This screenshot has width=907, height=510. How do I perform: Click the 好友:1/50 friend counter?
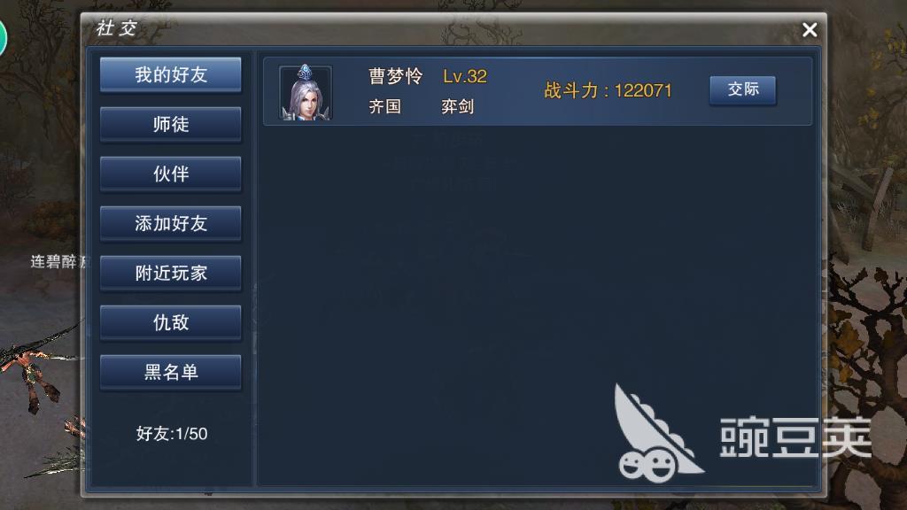point(172,434)
